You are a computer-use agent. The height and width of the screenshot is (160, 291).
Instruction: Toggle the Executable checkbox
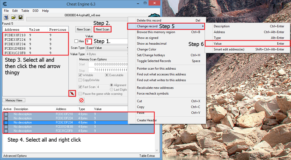(x=107, y=75)
